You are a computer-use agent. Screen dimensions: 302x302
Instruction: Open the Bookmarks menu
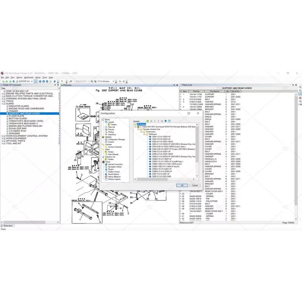(29, 77)
